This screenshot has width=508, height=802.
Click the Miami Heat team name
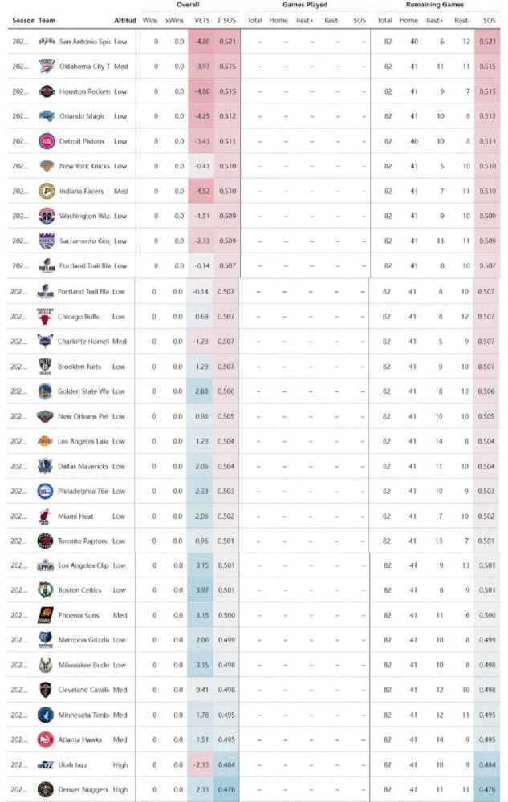pyautogui.click(x=75, y=516)
